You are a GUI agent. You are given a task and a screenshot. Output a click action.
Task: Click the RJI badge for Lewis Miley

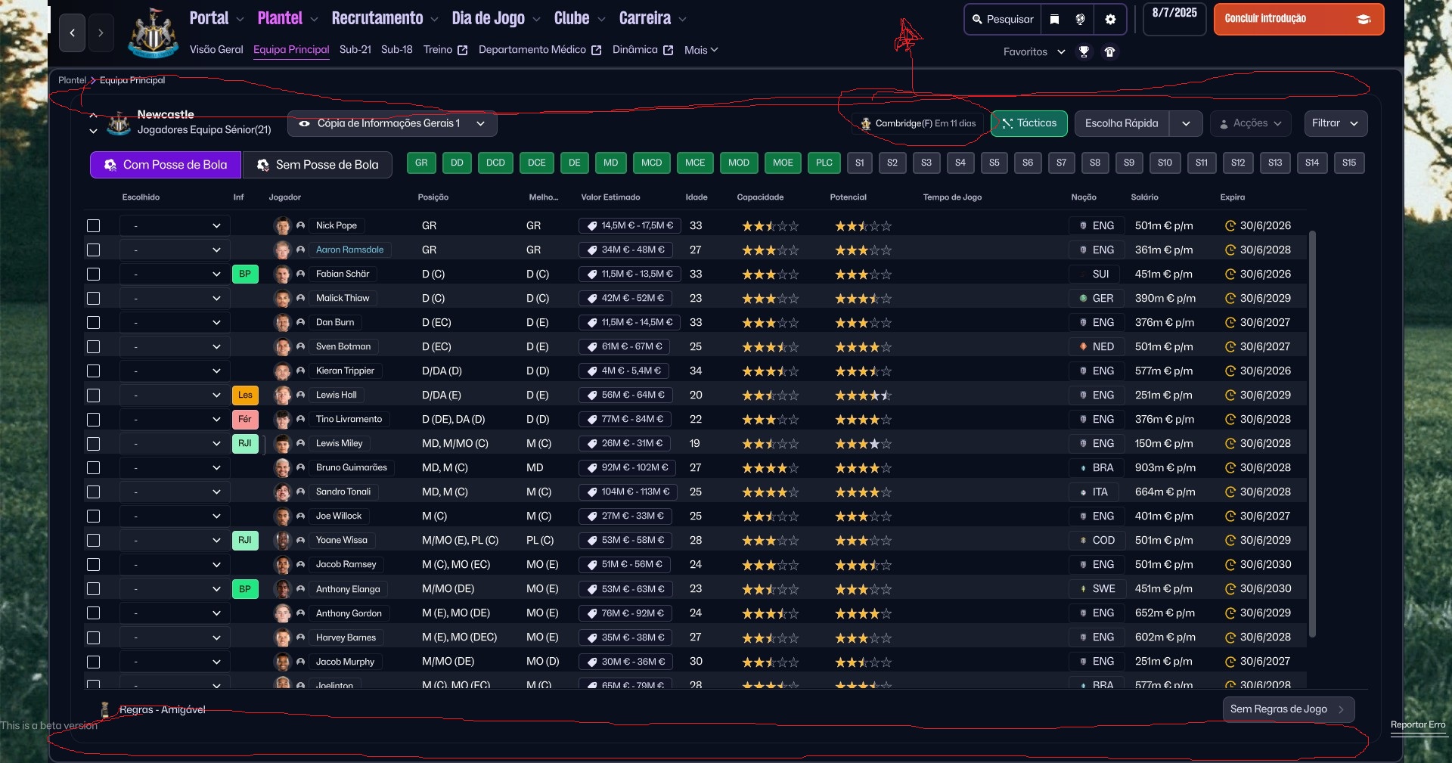[245, 443]
